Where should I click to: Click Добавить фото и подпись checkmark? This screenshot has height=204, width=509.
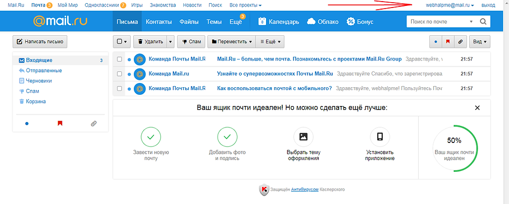pyautogui.click(x=227, y=137)
